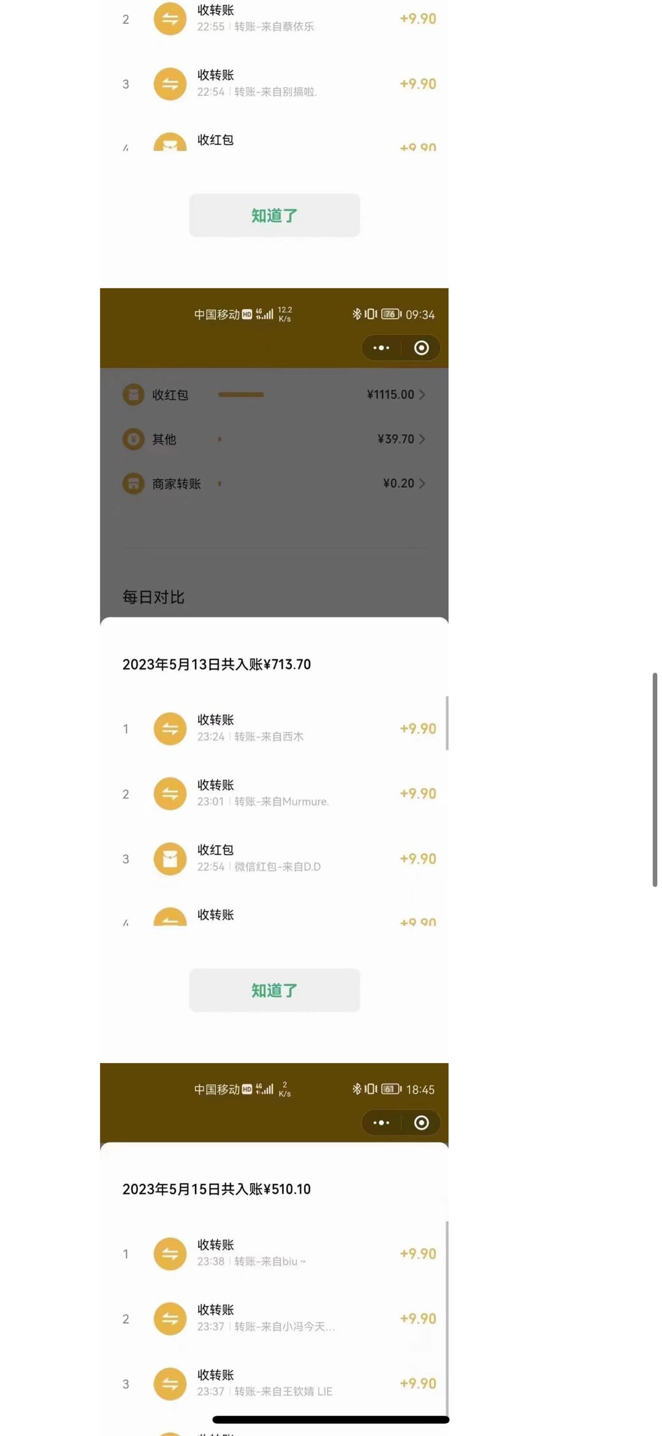662x1436 pixels.
Task: Expand 收红包 ¥1115.00 details chevron
Action: [422, 394]
